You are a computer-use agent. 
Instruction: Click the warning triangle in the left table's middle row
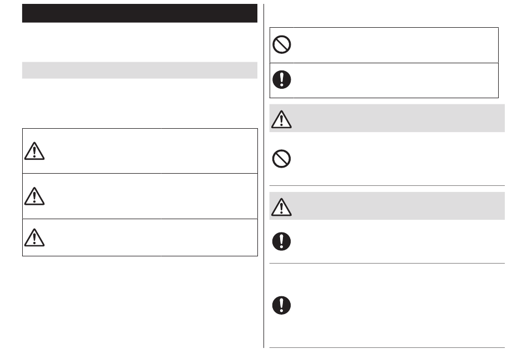click(x=34, y=196)
